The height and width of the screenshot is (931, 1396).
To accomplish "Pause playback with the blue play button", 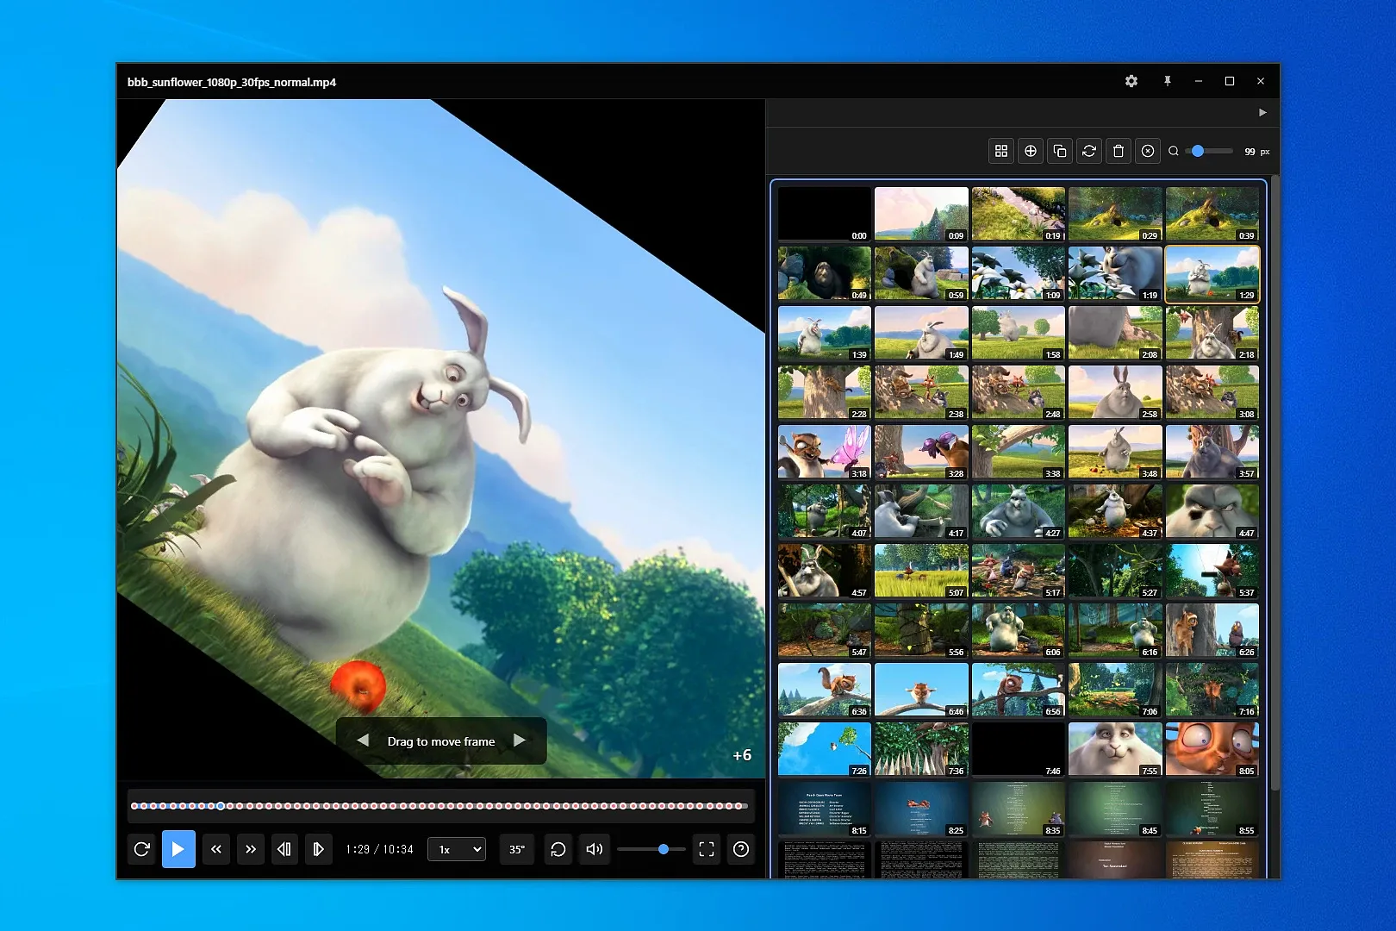I will click(x=178, y=849).
